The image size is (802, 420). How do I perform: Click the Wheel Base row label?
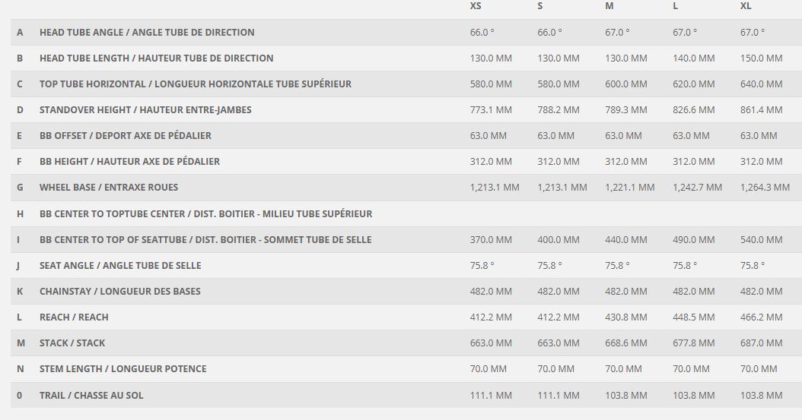click(109, 188)
